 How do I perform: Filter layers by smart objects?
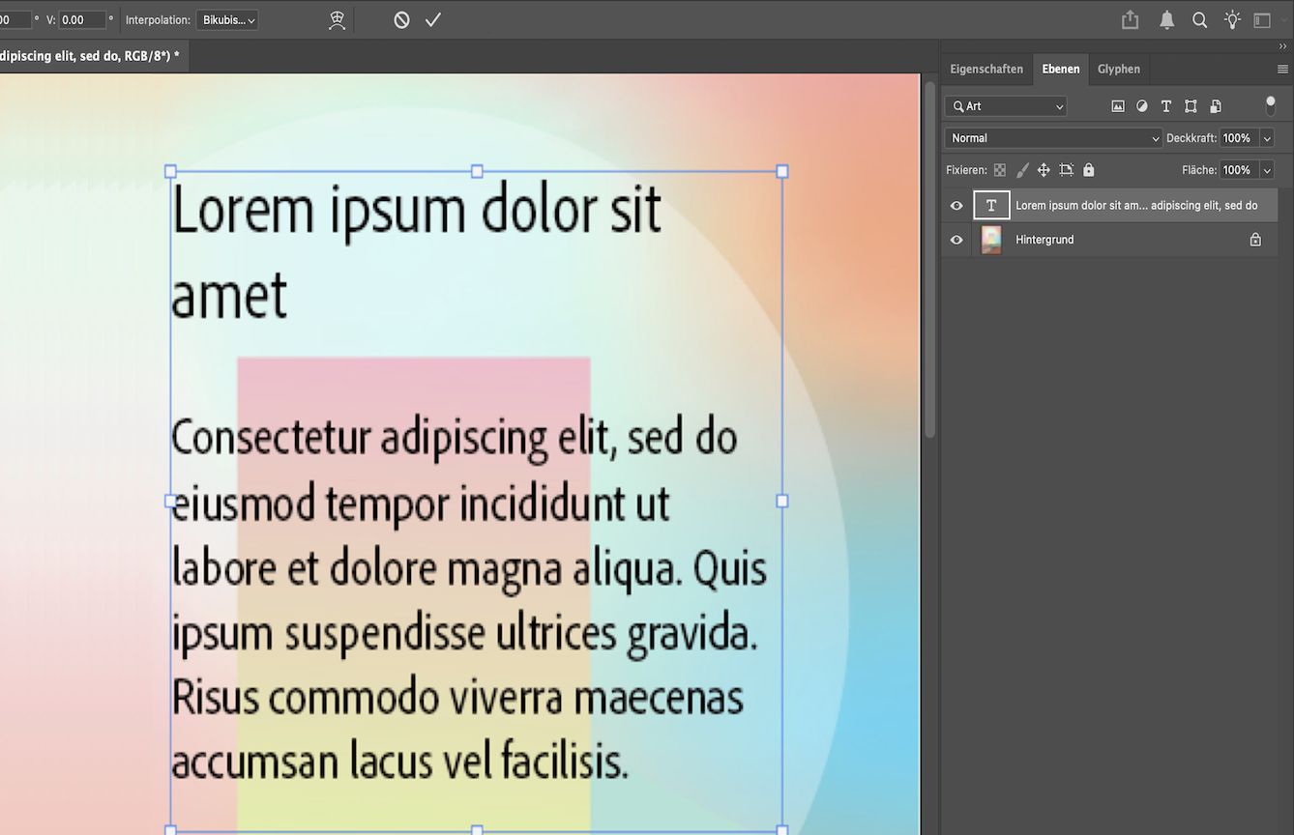pos(1215,105)
